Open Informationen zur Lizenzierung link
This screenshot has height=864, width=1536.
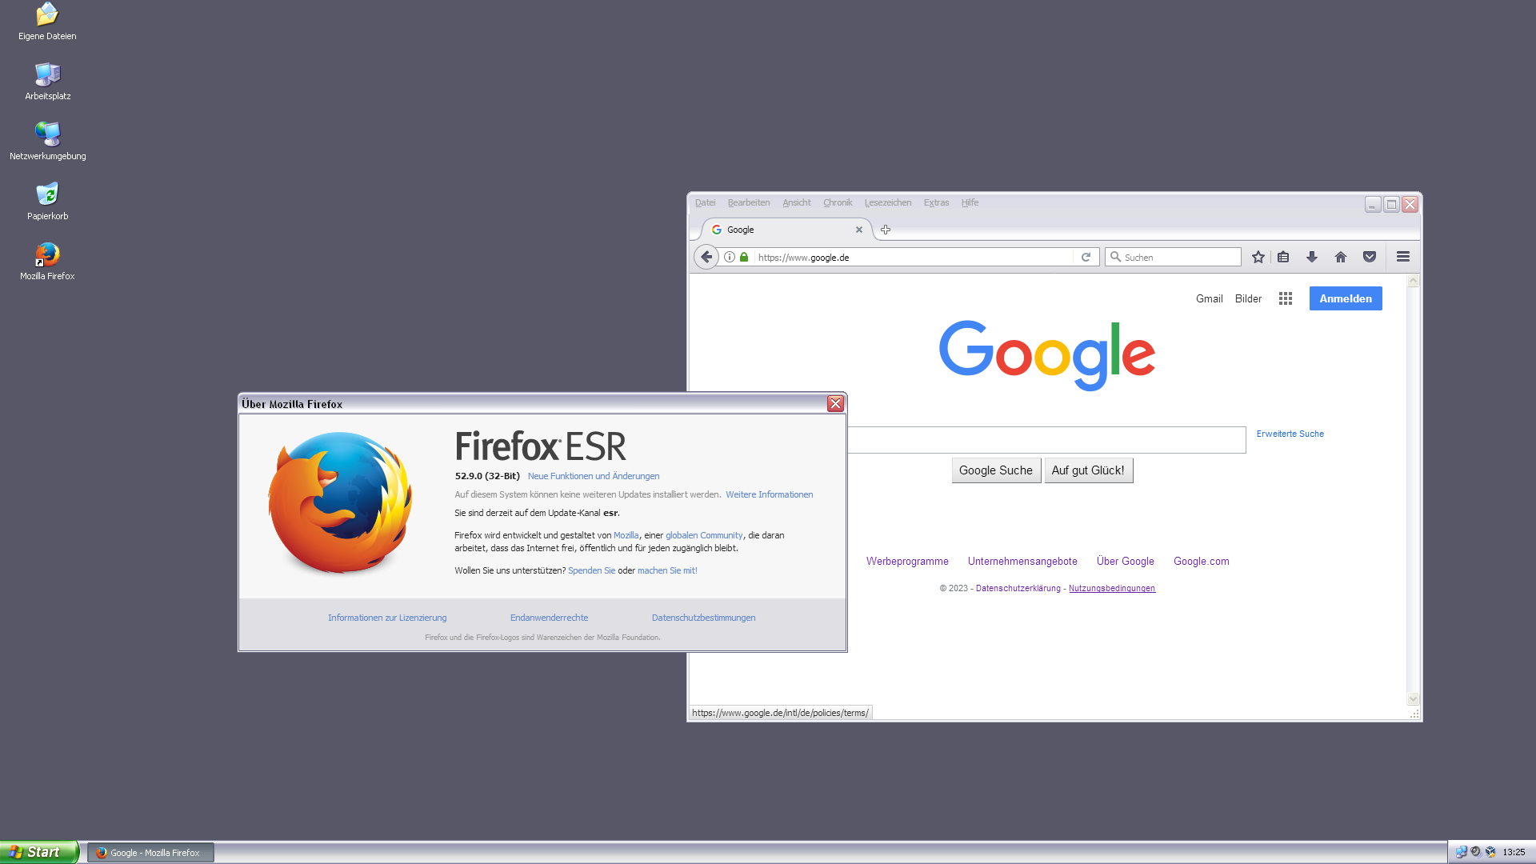pos(387,618)
